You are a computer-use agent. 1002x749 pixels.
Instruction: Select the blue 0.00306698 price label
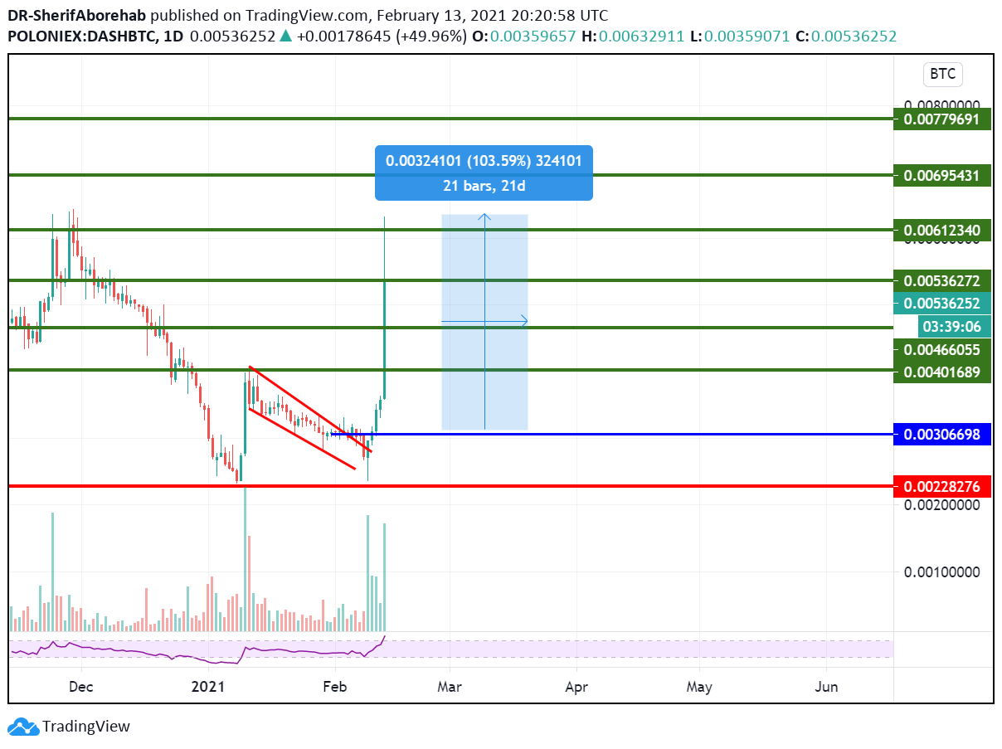[942, 435]
